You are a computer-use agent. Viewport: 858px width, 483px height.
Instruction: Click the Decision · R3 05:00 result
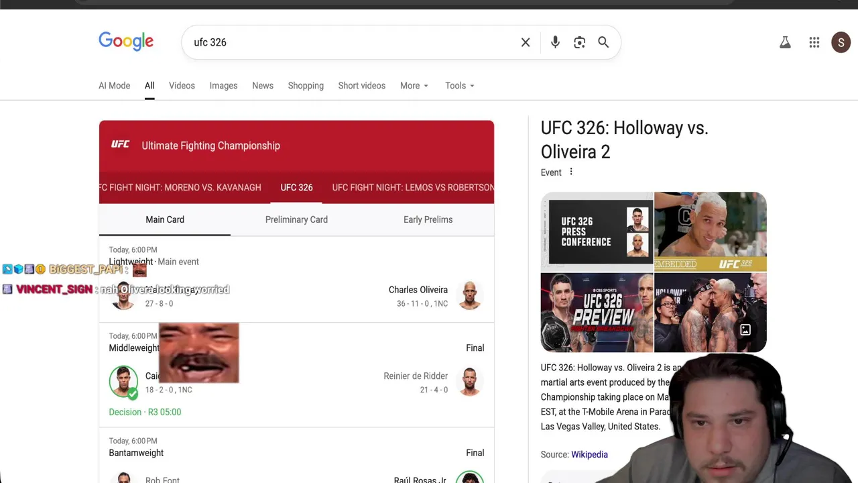coord(145,412)
